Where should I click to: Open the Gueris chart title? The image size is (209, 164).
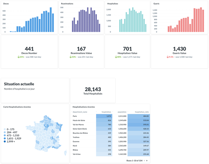(156, 4)
